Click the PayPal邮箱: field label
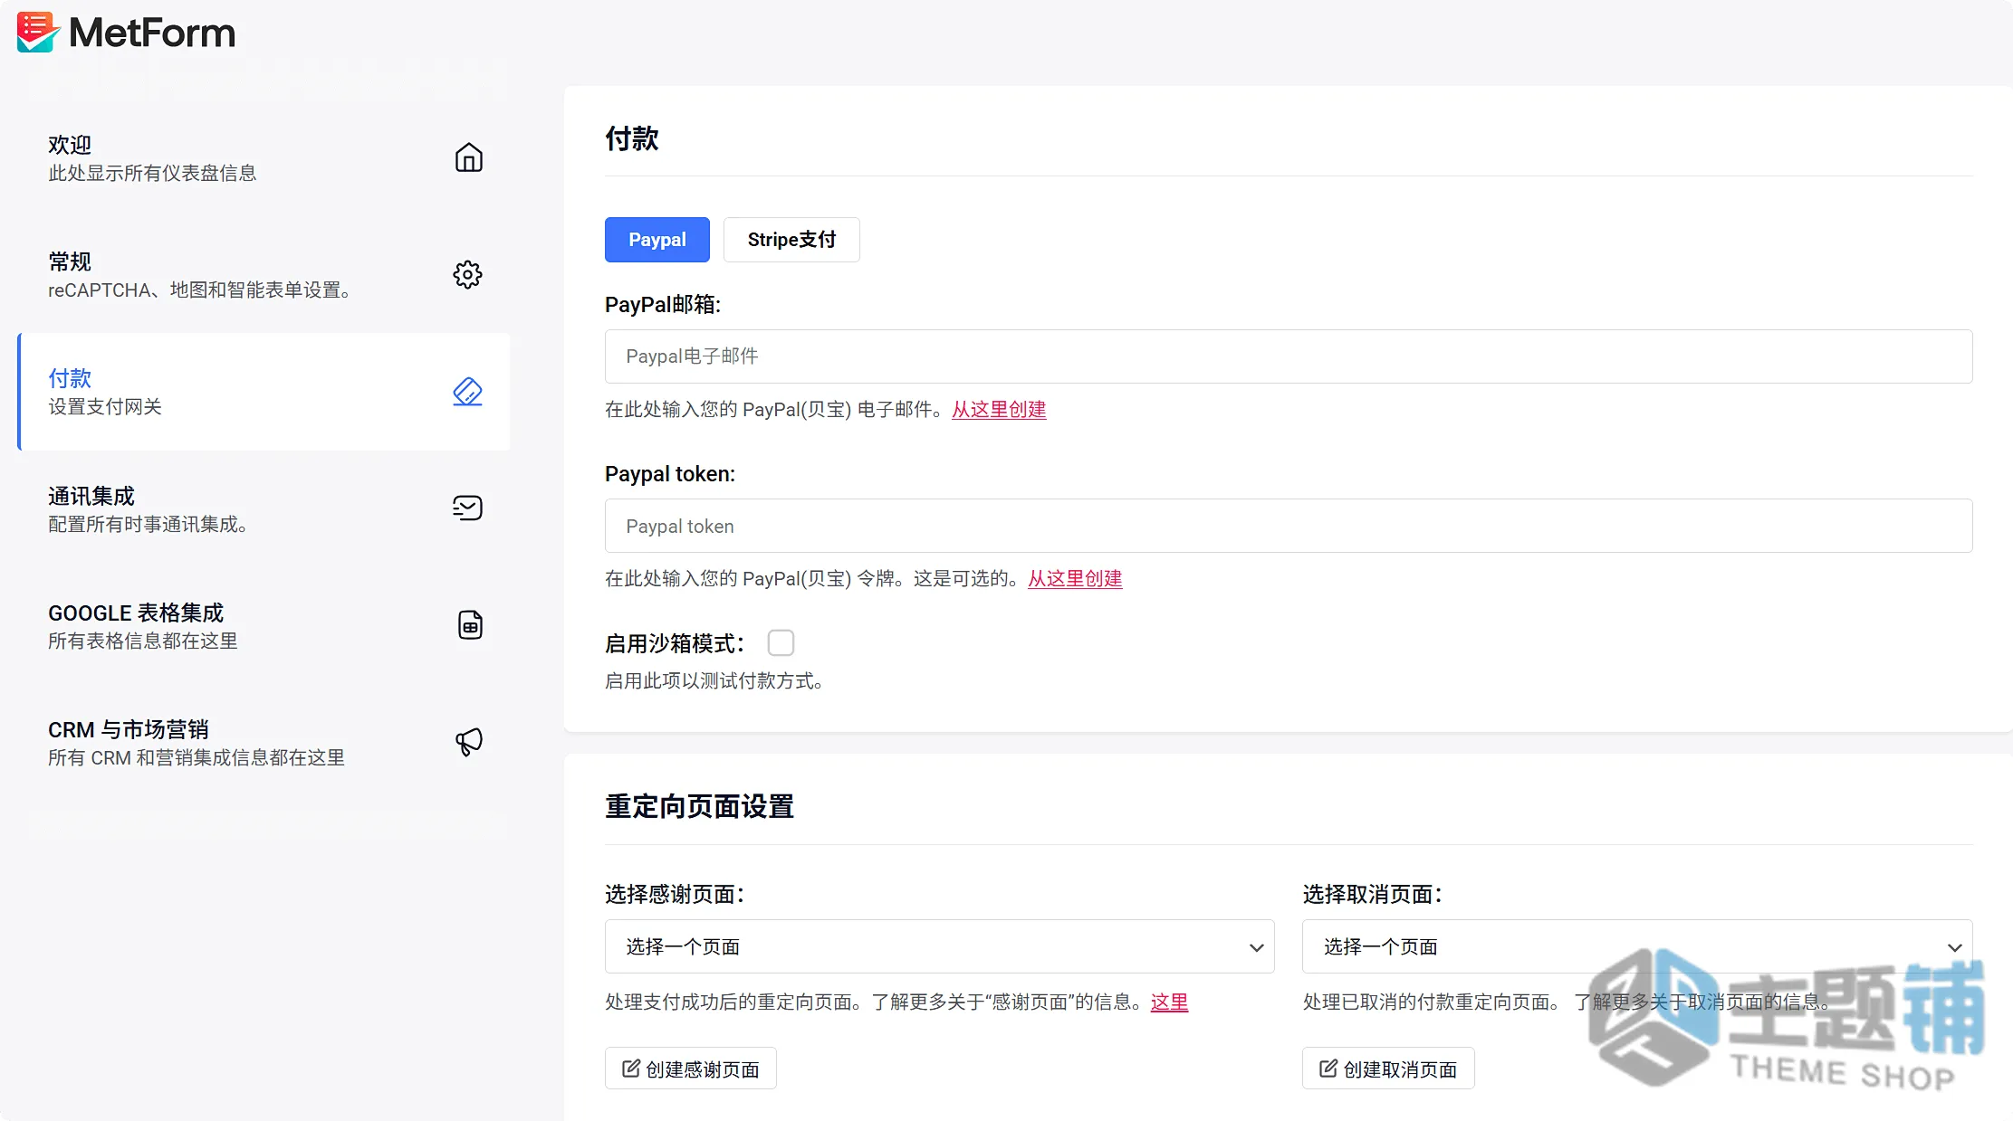 point(663,305)
